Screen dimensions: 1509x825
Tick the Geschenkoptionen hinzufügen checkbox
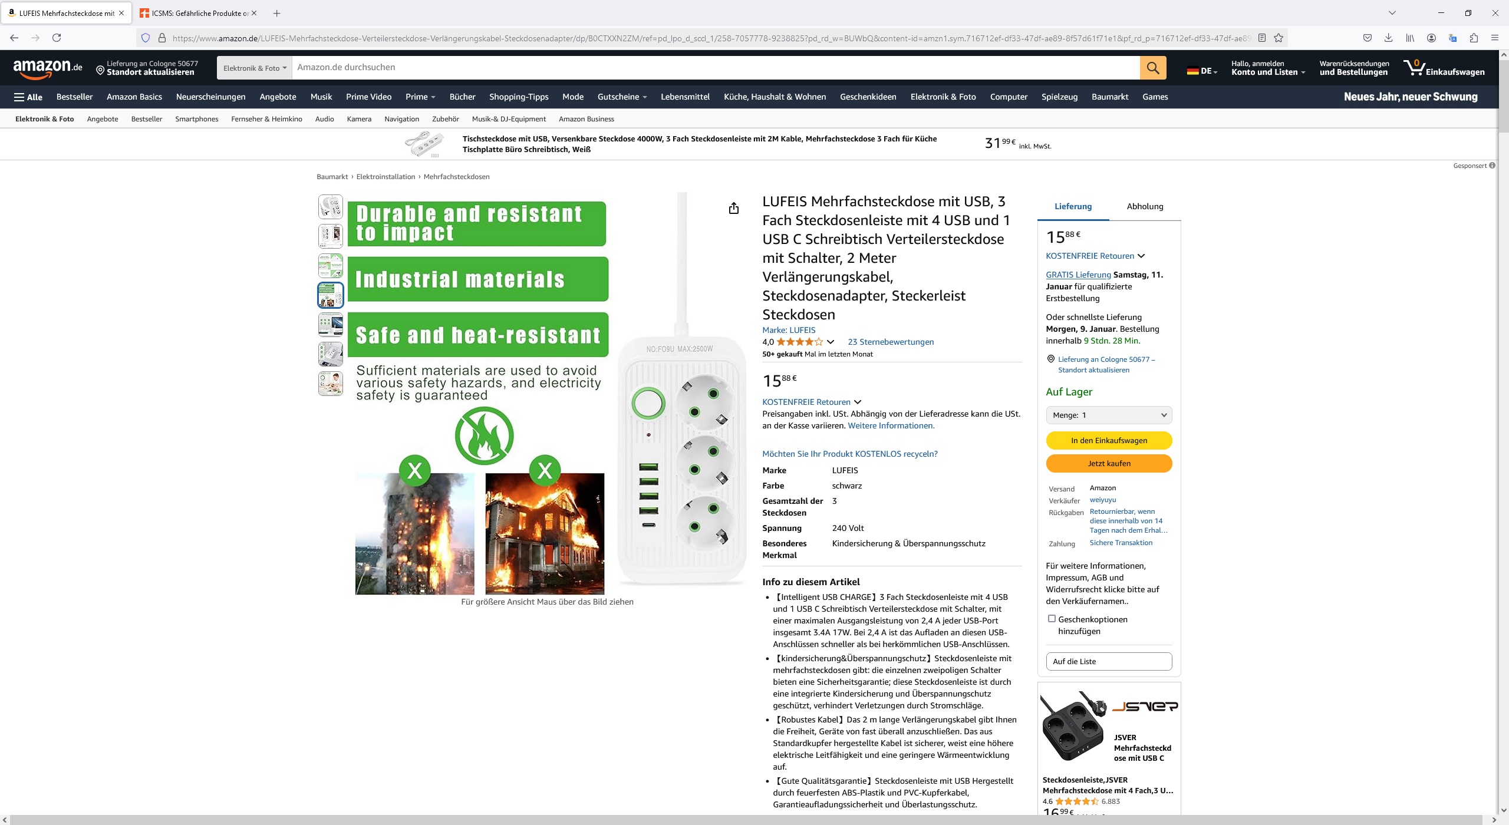(x=1052, y=618)
